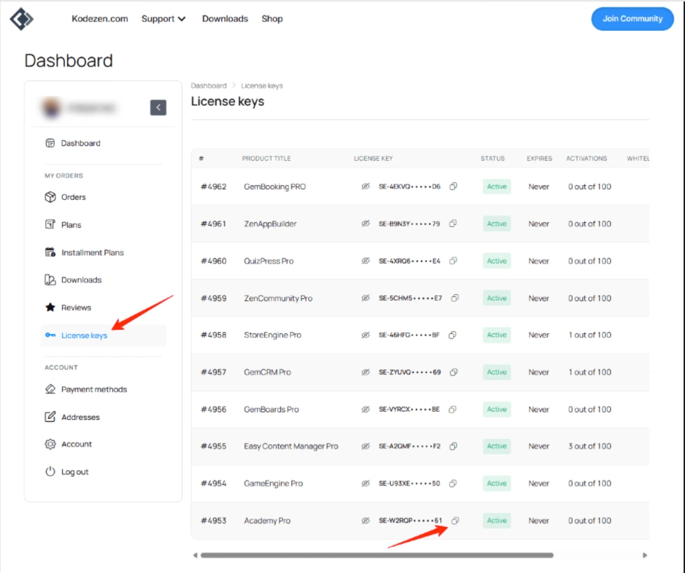Reveal the Easy Content Manager Pro key
Viewport: 685px width, 573px height.
pyautogui.click(x=366, y=446)
